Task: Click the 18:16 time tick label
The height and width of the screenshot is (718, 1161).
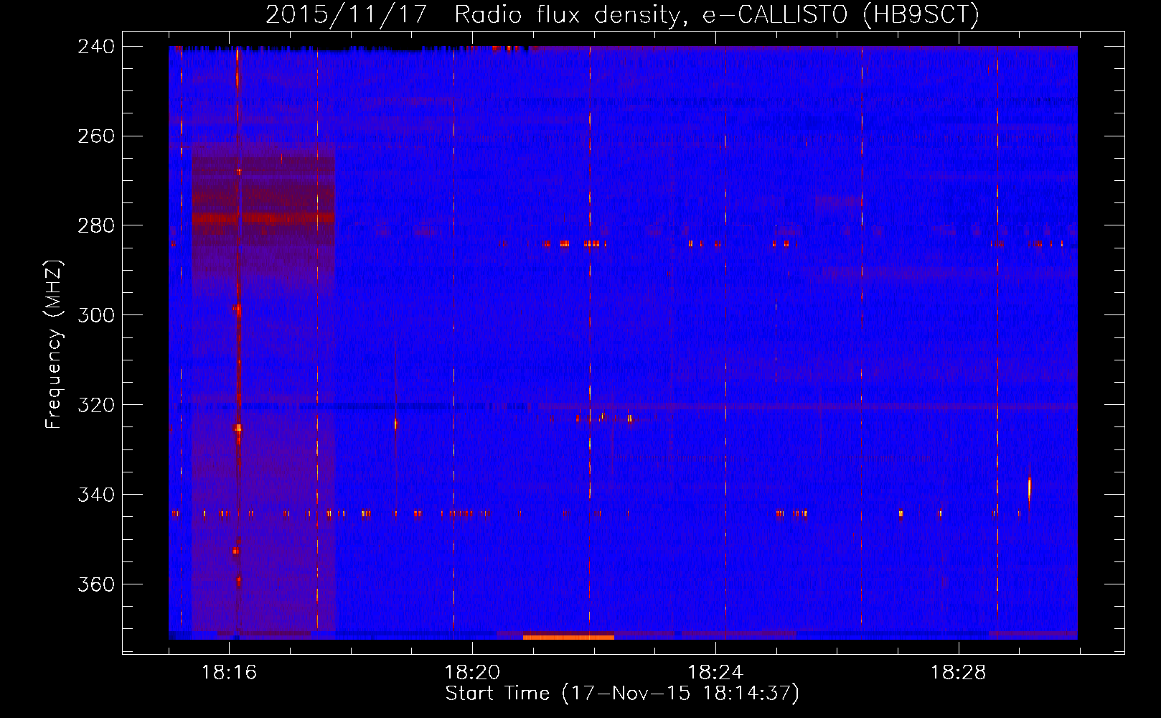Action: pos(229,673)
